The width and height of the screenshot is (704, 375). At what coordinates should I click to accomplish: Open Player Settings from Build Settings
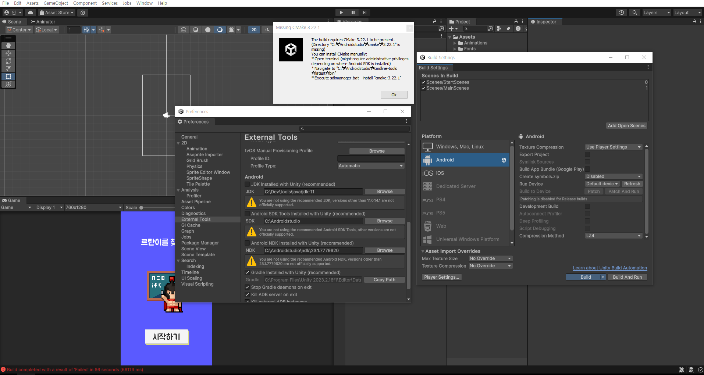[441, 277]
